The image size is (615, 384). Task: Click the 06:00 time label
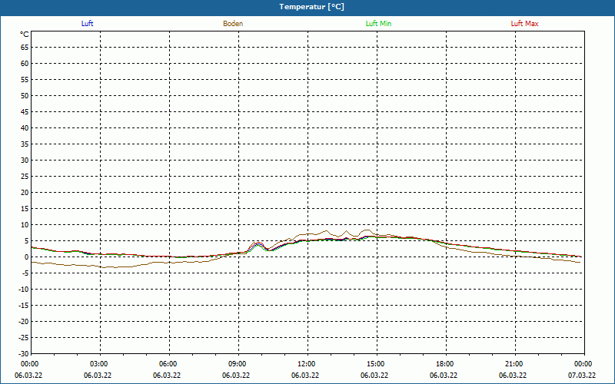click(168, 364)
